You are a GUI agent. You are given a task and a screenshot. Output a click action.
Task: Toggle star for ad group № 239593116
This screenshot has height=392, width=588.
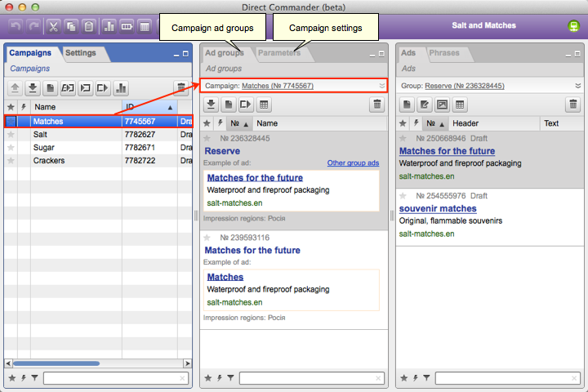click(207, 238)
